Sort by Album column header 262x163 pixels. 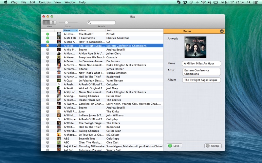tap(92, 30)
